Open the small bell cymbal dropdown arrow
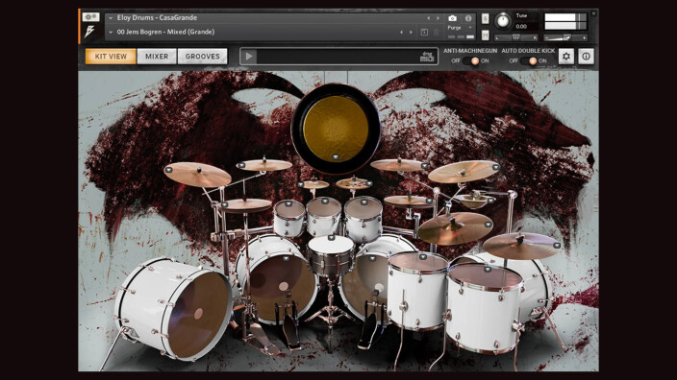This screenshot has height=380, width=677. (x=490, y=200)
